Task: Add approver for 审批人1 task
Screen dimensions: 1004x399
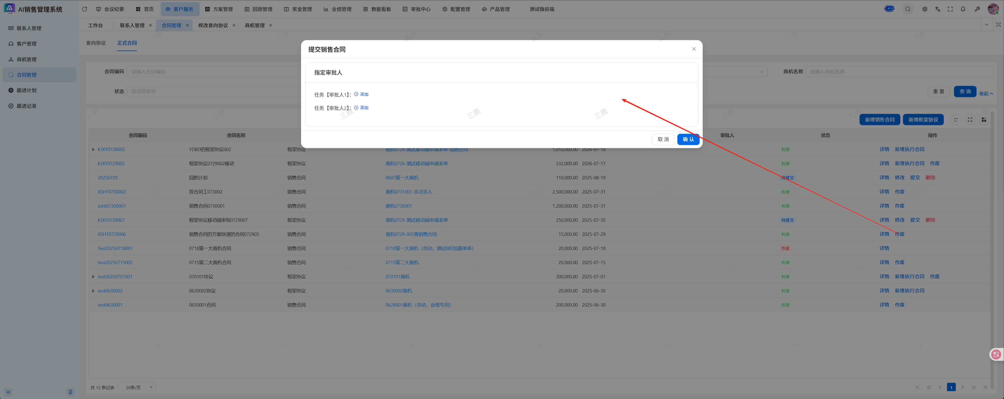Action: (361, 95)
